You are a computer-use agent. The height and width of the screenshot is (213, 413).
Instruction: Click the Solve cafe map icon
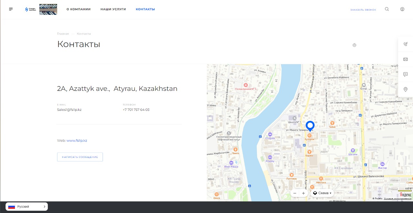point(332,123)
